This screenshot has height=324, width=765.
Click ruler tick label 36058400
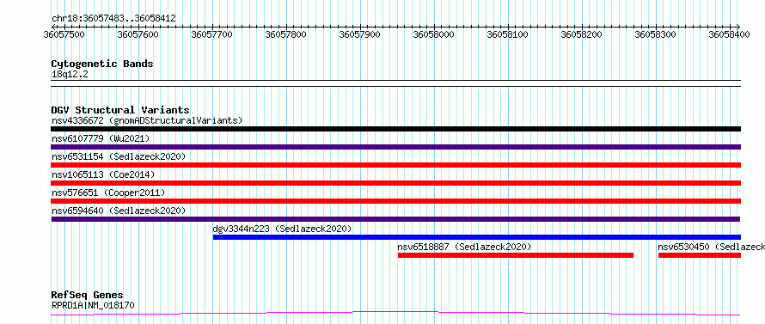pyautogui.click(x=730, y=34)
